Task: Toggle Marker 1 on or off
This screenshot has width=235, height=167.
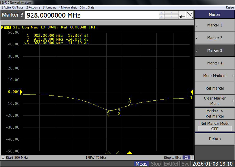Action: point(214,25)
